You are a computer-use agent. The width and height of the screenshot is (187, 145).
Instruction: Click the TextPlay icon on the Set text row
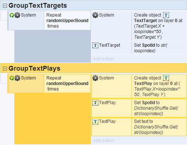tap(95, 121)
